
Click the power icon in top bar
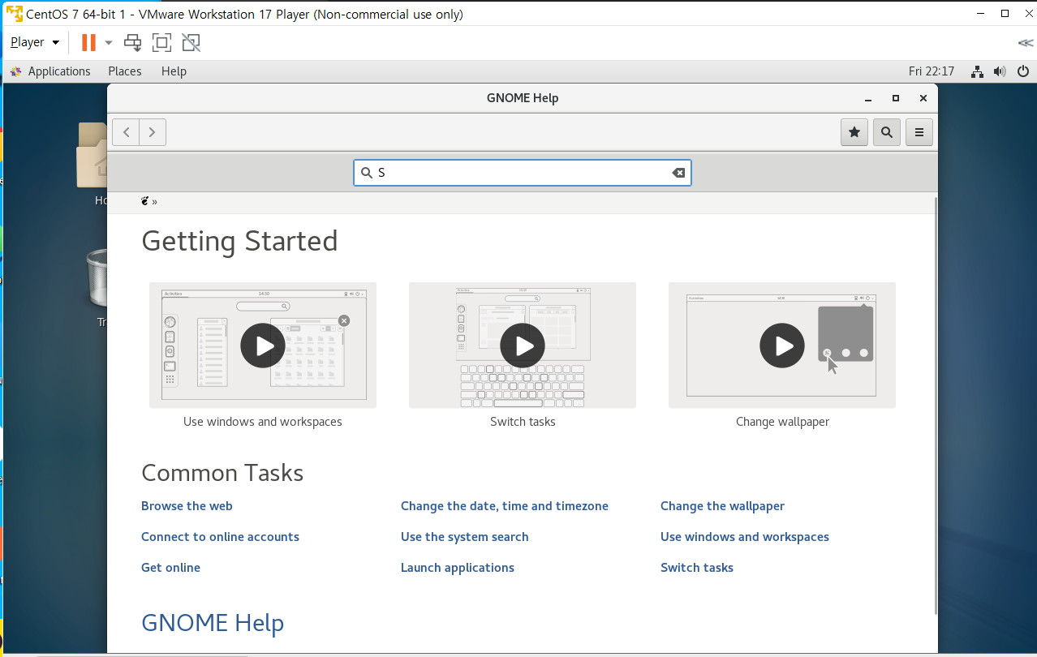(x=1023, y=71)
